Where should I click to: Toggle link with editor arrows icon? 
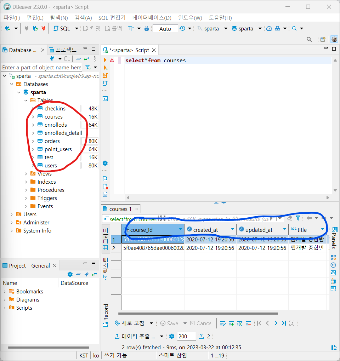(x=86, y=59)
